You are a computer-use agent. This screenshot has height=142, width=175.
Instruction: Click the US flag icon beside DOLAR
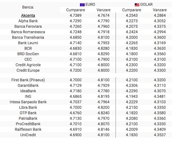[x=137, y=5]
